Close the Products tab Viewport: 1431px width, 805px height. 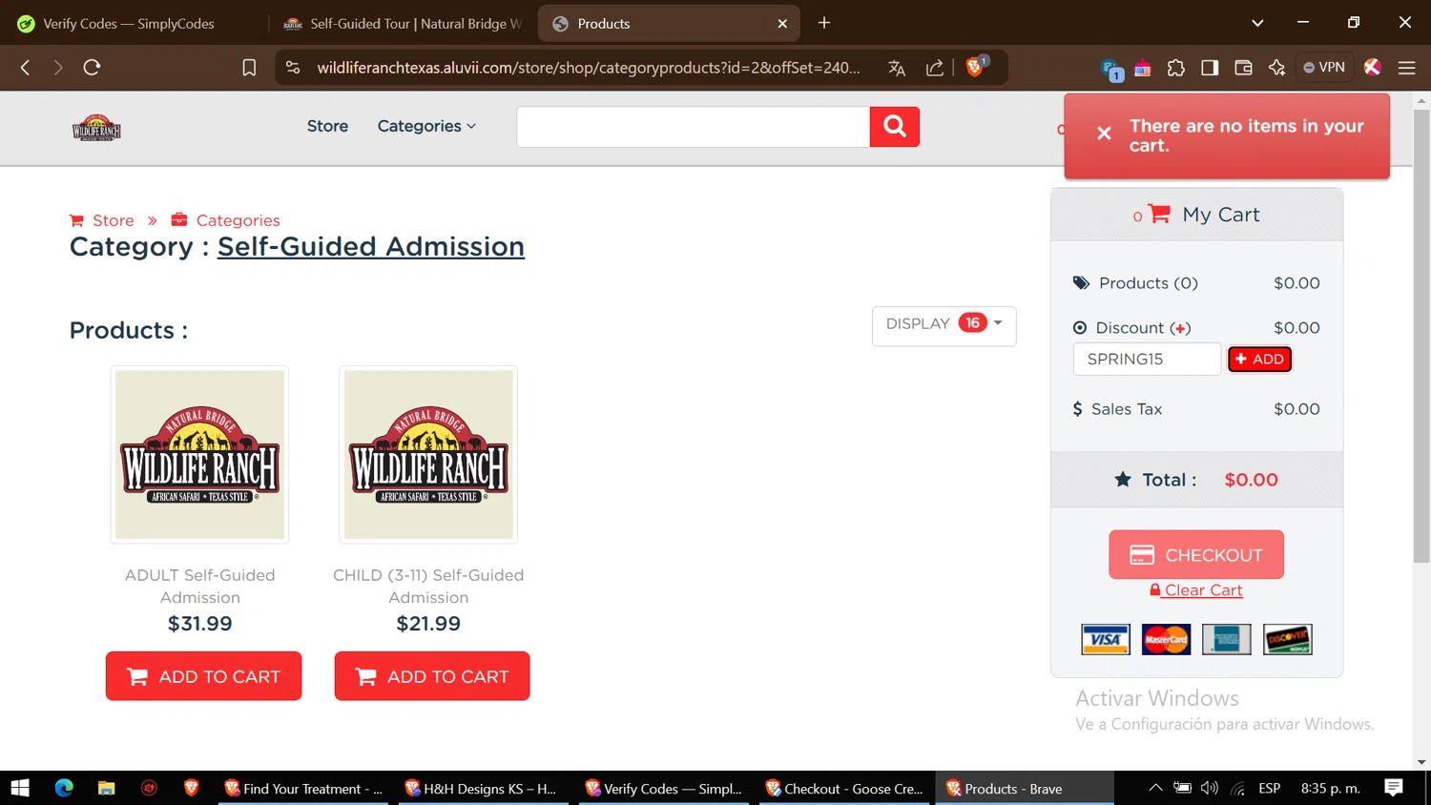[782, 24]
